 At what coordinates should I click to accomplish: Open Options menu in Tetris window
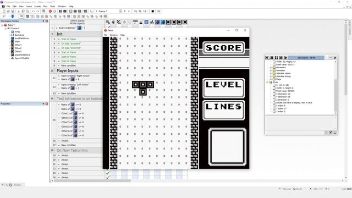click(114, 35)
